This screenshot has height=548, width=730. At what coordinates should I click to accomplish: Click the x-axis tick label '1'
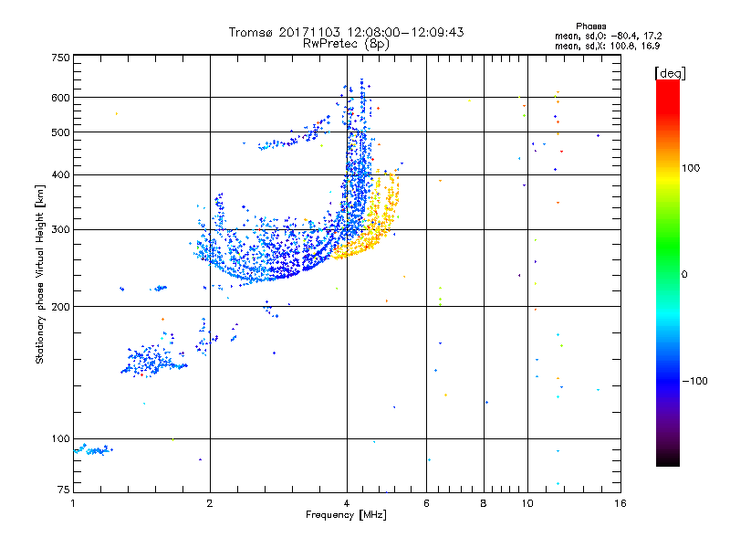73,503
